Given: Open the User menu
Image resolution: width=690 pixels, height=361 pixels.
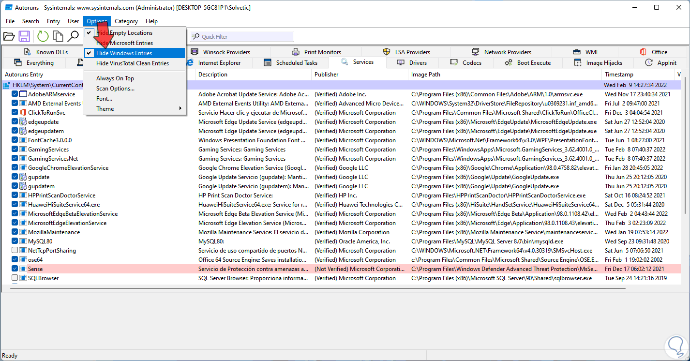Looking at the screenshot, I should point(74,21).
